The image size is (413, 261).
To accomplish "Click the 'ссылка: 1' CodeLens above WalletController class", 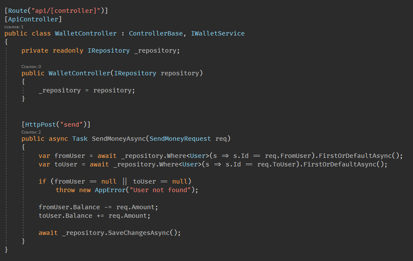I will pos(14,27).
